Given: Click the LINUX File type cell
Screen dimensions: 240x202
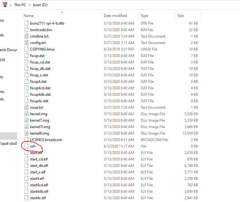Looking at the screenshot, I should pyautogui.click(x=149, y=49).
